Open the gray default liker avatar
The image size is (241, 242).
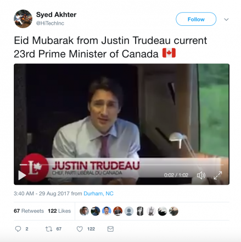coord(129,211)
